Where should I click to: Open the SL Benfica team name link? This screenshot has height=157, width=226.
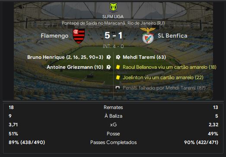point(172,35)
